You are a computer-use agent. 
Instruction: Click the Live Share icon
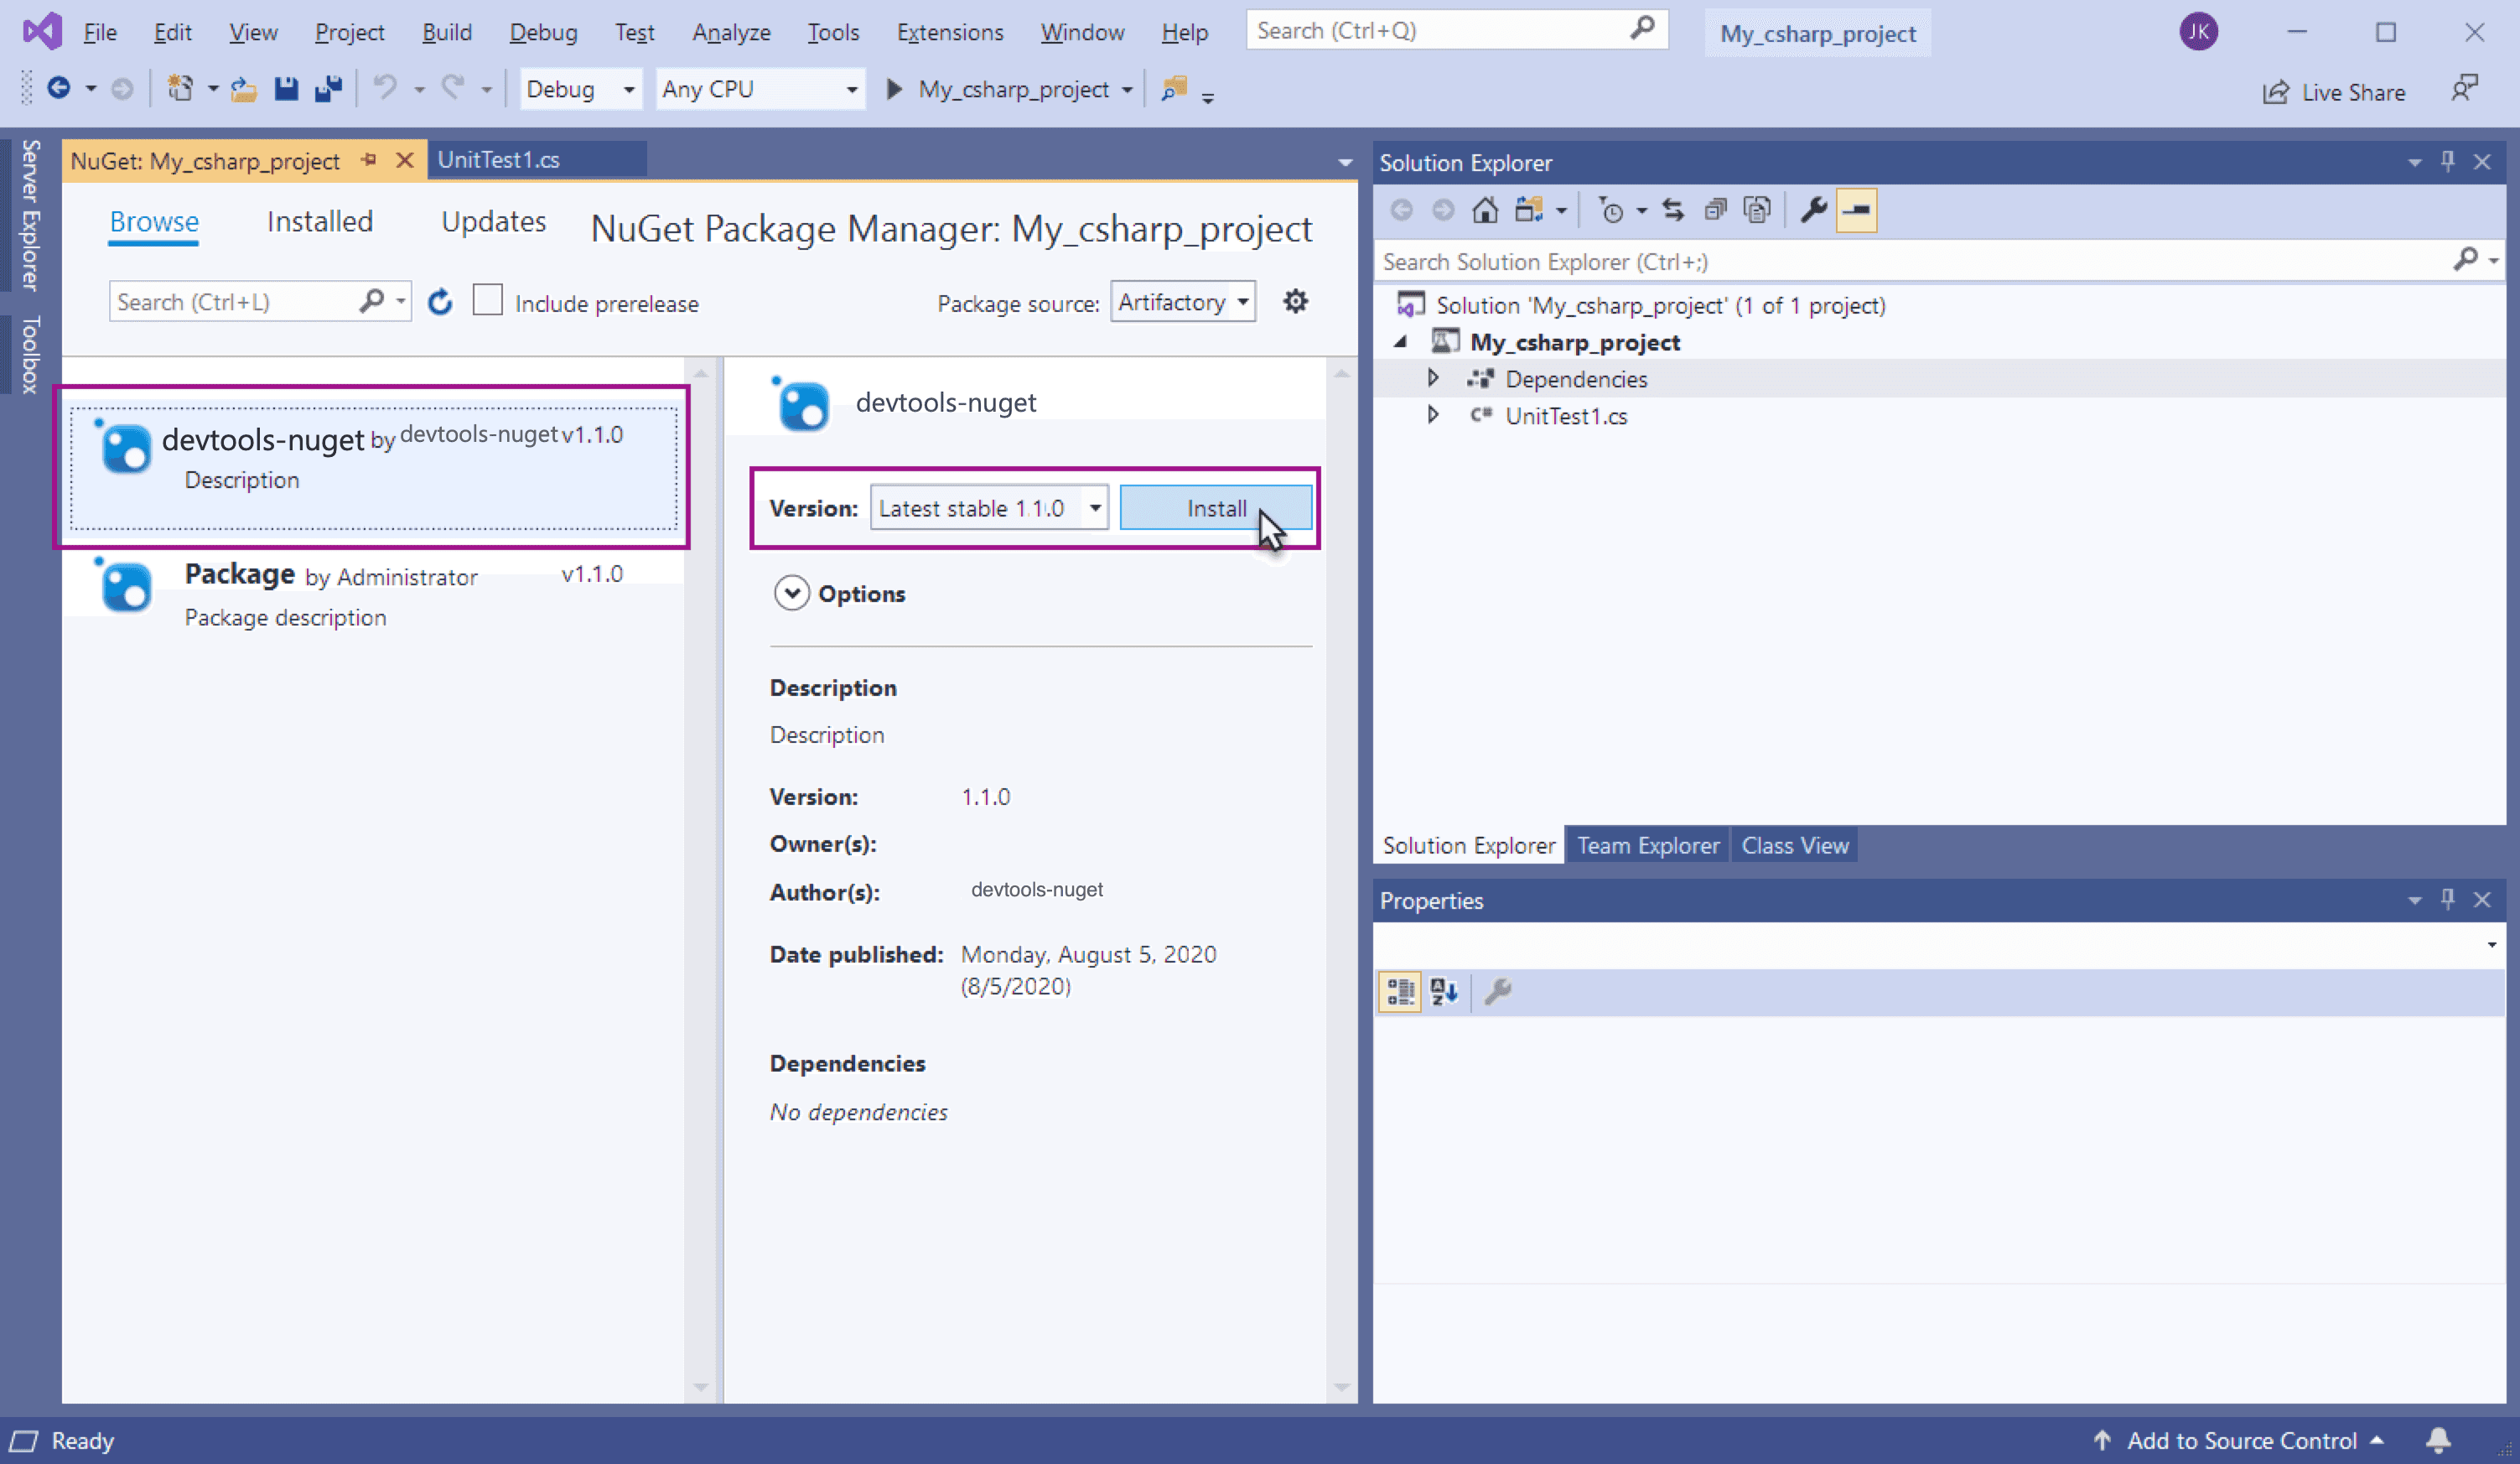[2276, 92]
